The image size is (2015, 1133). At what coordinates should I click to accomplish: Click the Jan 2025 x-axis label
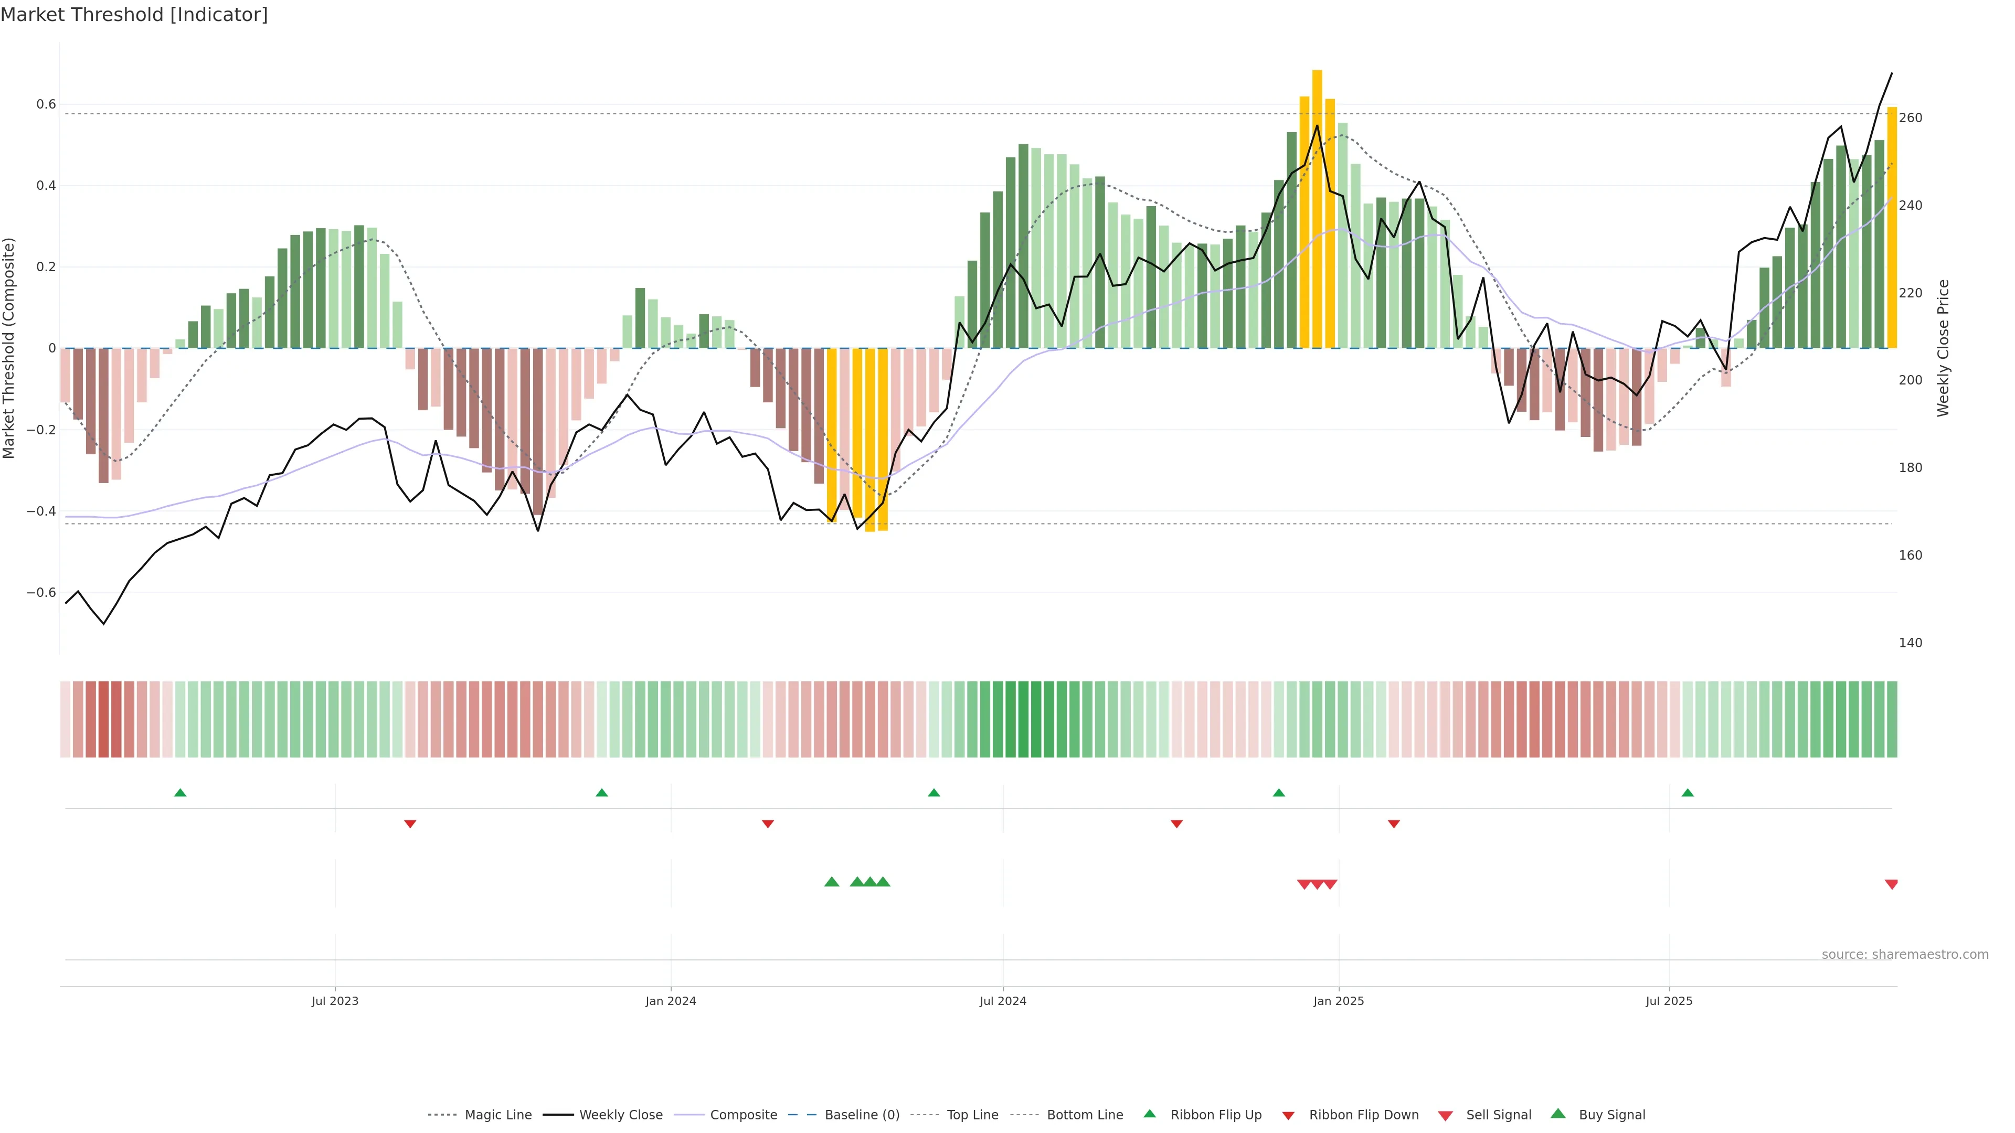tap(1339, 1001)
